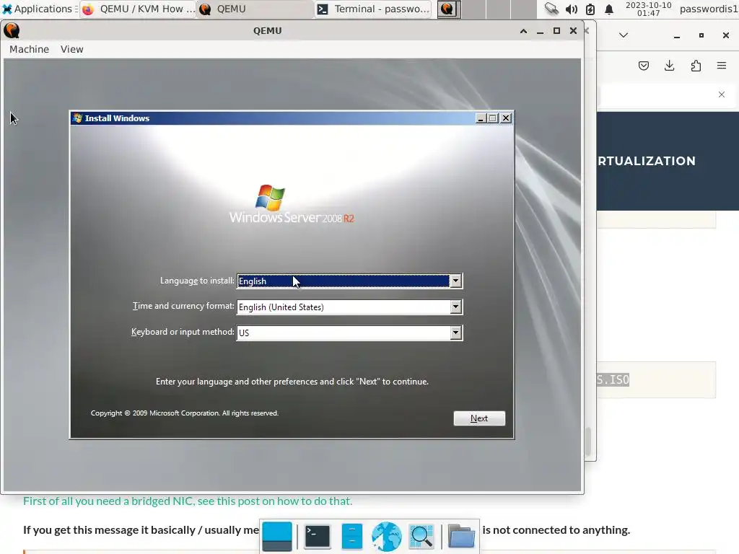Click the network connection tray icon
Image resolution: width=739 pixels, height=554 pixels.
[551, 9]
